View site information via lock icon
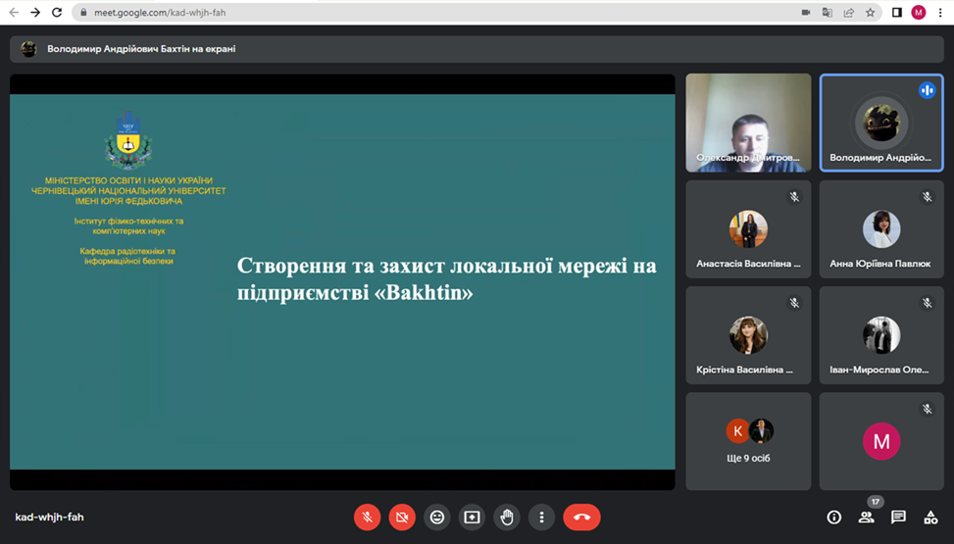Image resolution: width=954 pixels, height=544 pixels. (x=83, y=12)
